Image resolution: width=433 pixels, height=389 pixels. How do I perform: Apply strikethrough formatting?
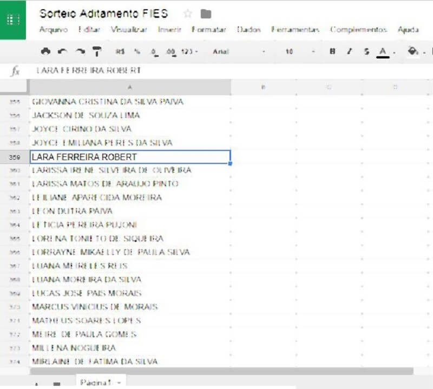(x=366, y=51)
